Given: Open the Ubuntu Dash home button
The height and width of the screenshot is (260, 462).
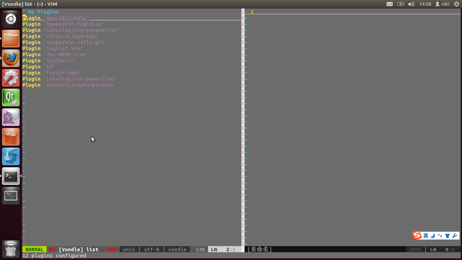Looking at the screenshot, I should (x=11, y=19).
